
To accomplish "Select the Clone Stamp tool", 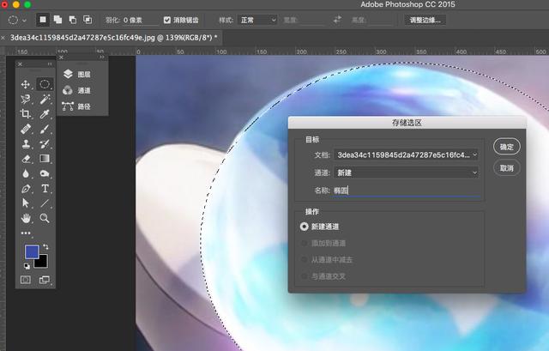I will pos(26,143).
